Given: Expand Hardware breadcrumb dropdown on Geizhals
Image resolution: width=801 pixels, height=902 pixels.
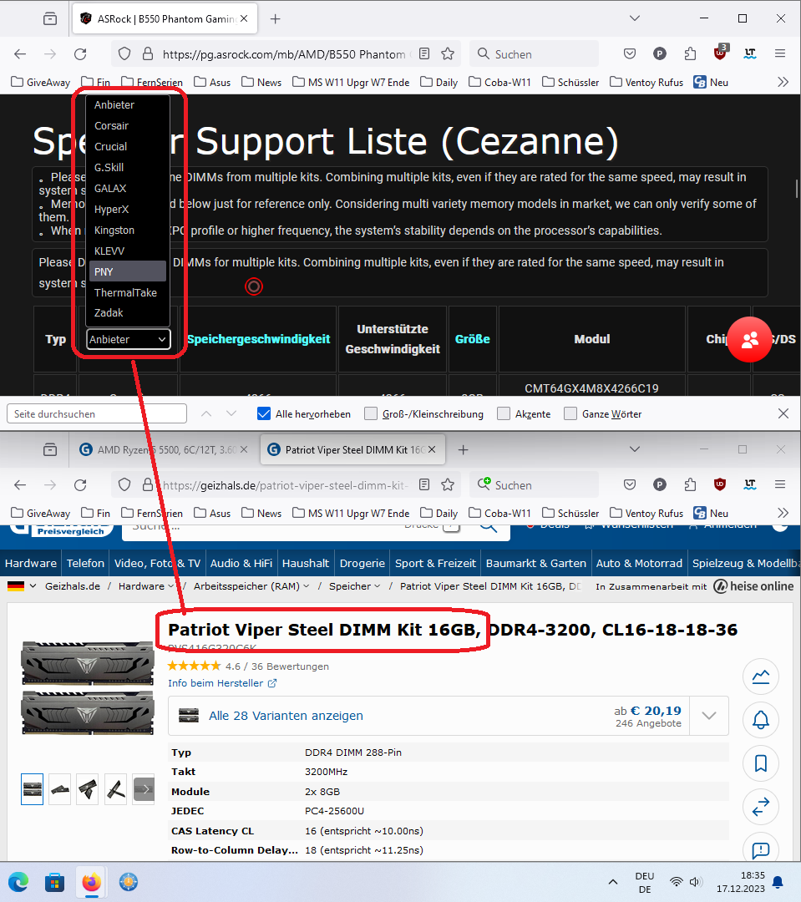Looking at the screenshot, I should (171, 586).
